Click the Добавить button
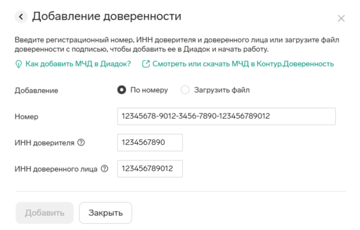 coord(45,213)
